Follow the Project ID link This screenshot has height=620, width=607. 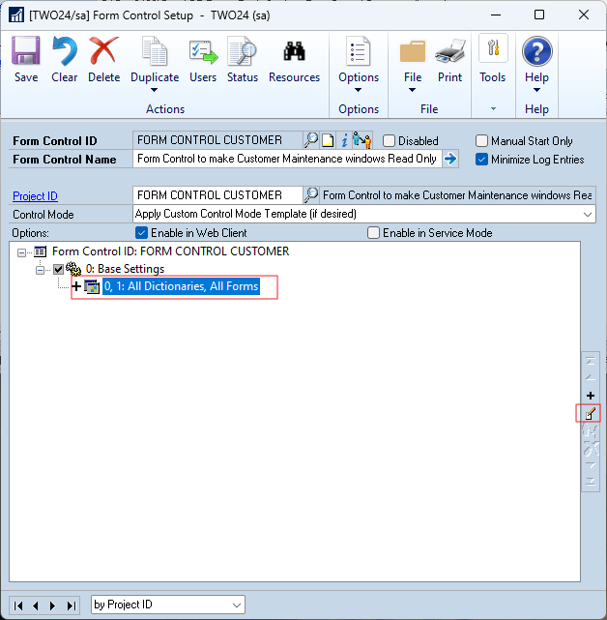pyautogui.click(x=35, y=195)
